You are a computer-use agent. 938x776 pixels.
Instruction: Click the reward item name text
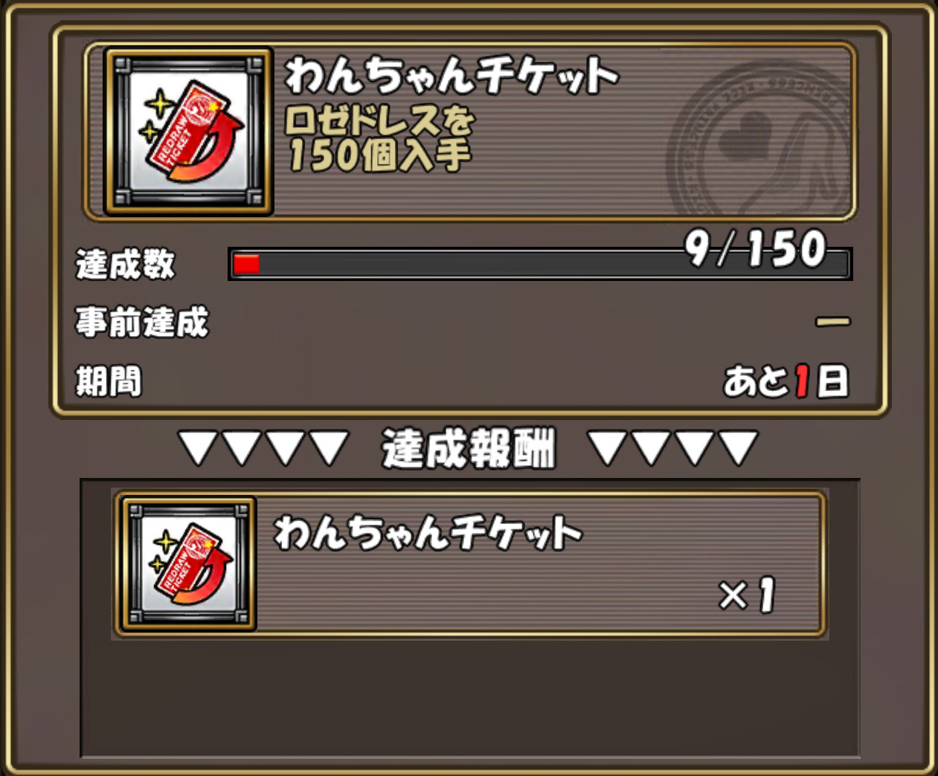pos(428,533)
